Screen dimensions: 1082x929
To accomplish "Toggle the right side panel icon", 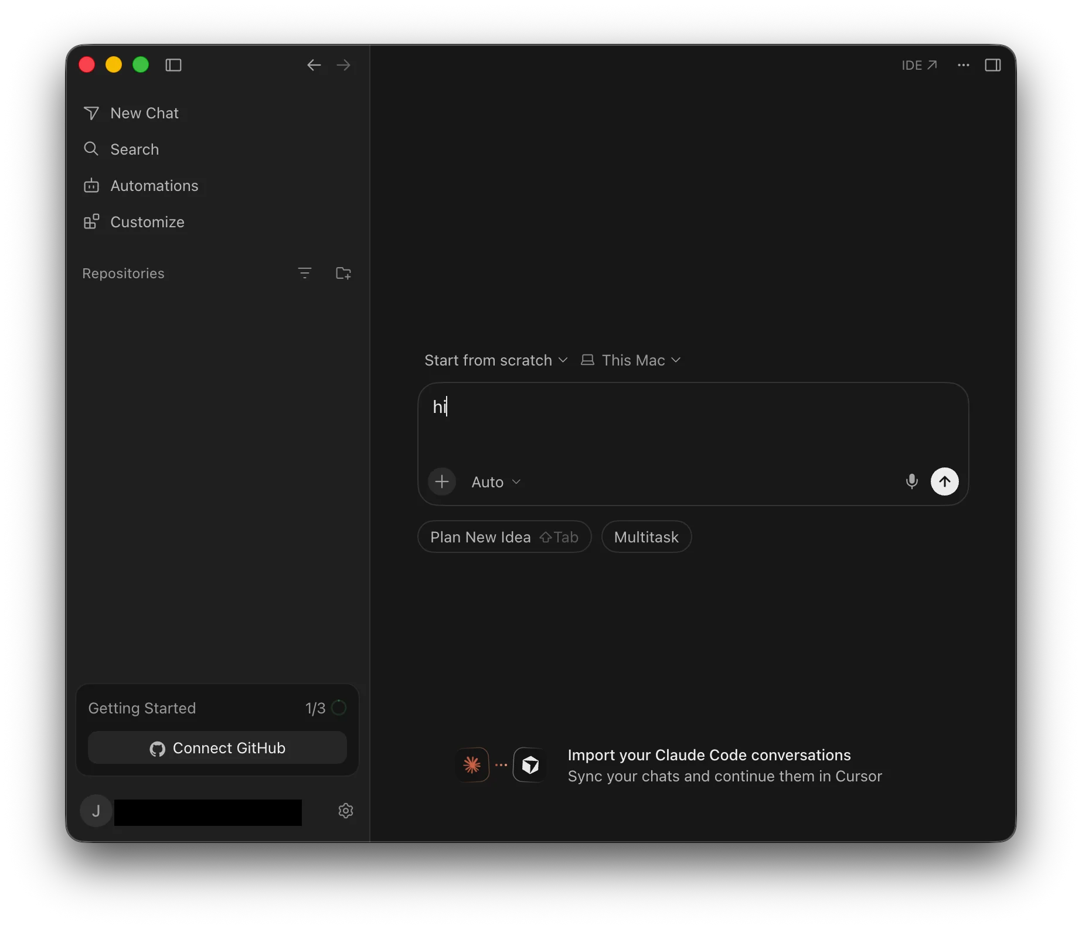I will coord(993,65).
